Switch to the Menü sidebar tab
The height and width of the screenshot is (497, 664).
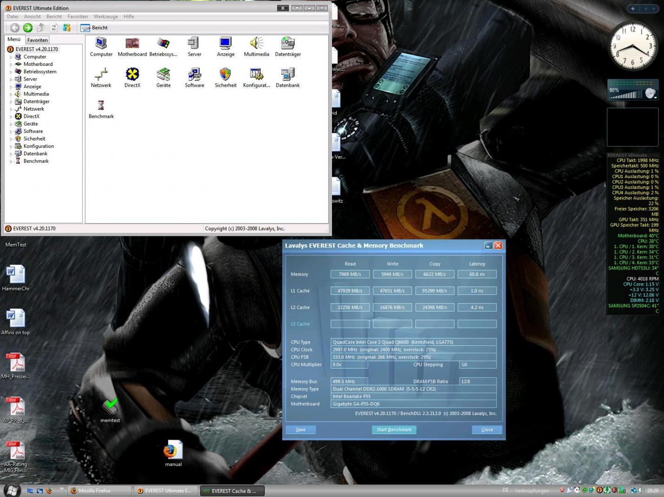tap(14, 39)
